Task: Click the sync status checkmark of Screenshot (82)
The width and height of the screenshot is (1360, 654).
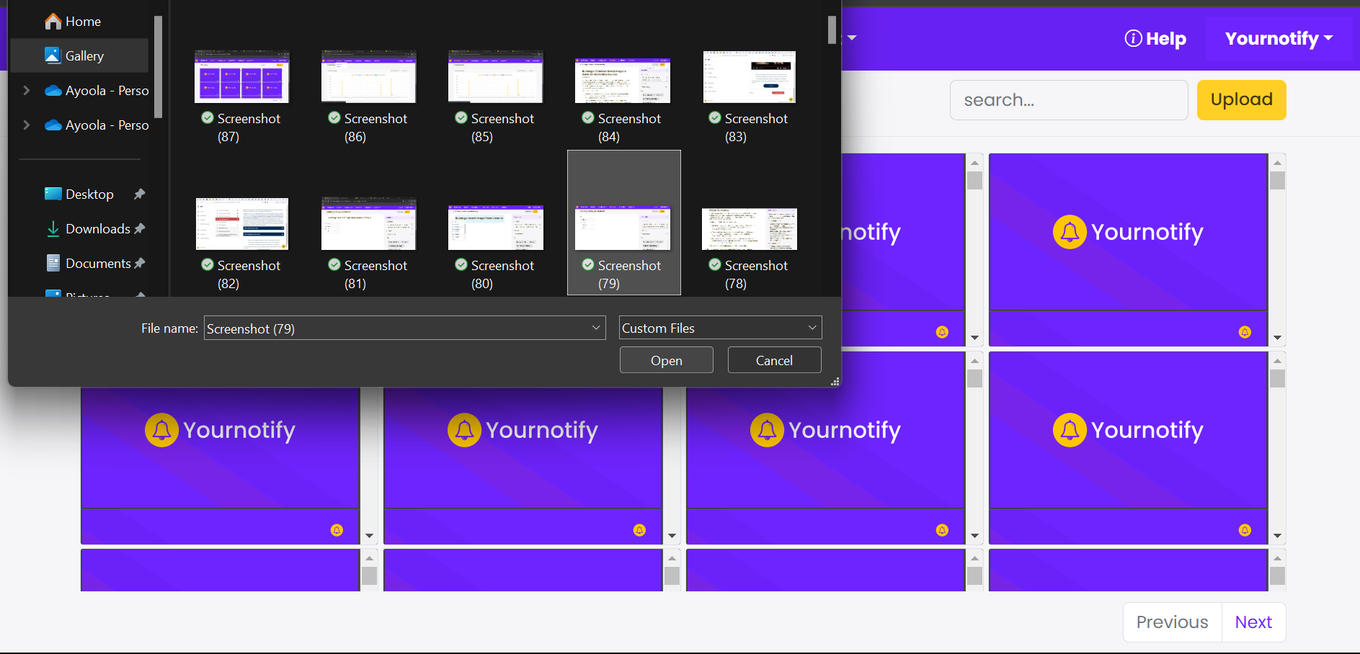Action: (208, 264)
